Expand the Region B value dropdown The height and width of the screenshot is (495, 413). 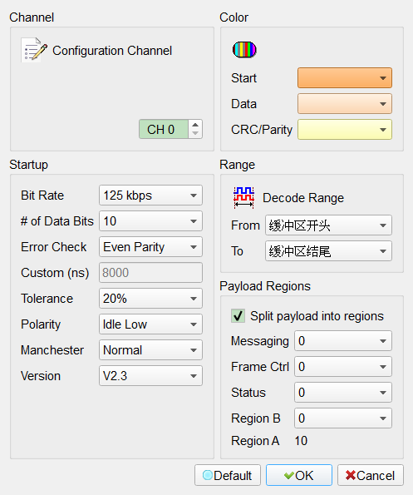tap(343, 418)
